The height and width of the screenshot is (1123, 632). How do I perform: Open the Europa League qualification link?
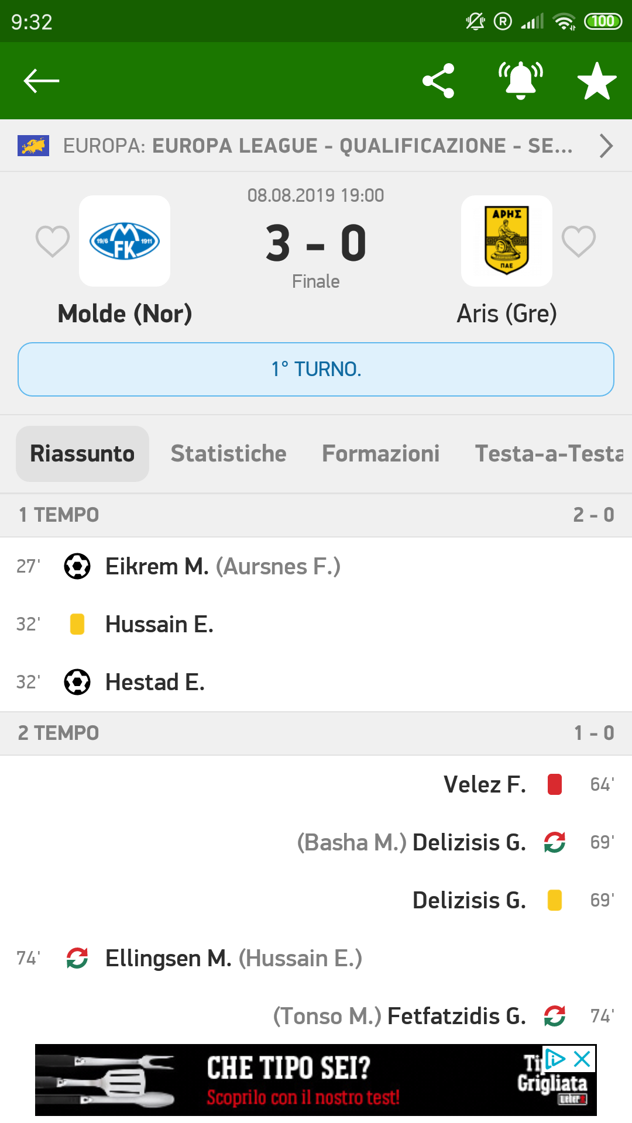[316, 146]
